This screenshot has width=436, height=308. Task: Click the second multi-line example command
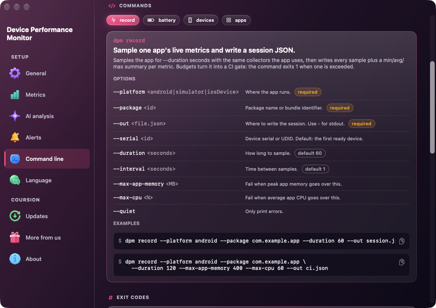pyautogui.click(x=227, y=265)
